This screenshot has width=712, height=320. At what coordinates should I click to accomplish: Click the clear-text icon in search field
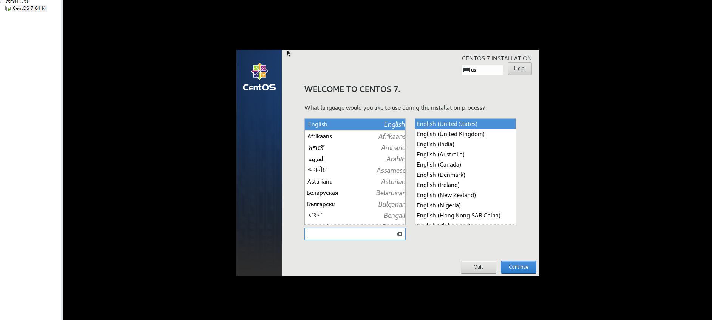[x=399, y=234]
